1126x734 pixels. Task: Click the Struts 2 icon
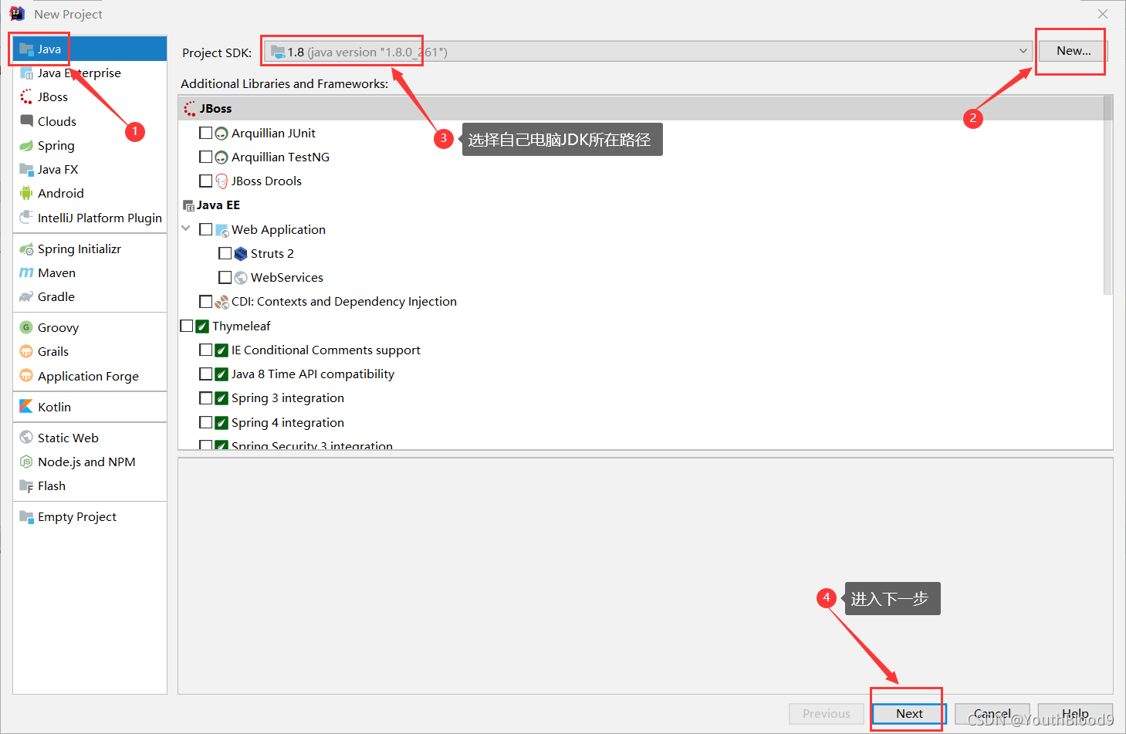pos(241,254)
